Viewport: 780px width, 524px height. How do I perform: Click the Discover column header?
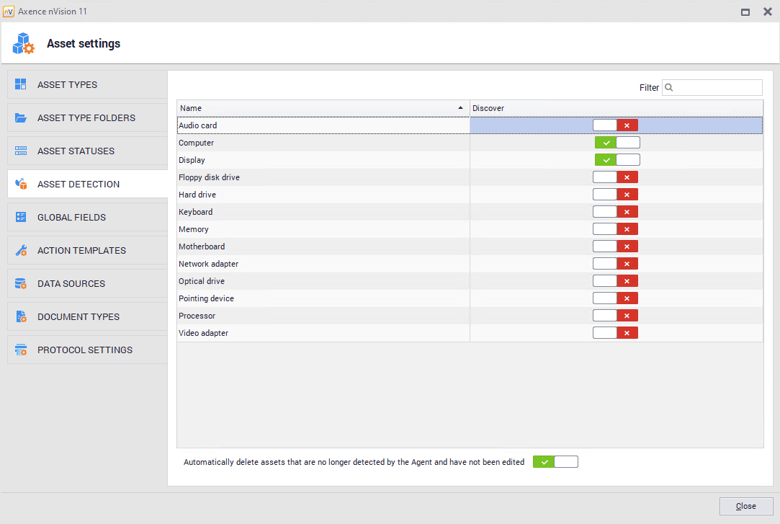[616, 108]
